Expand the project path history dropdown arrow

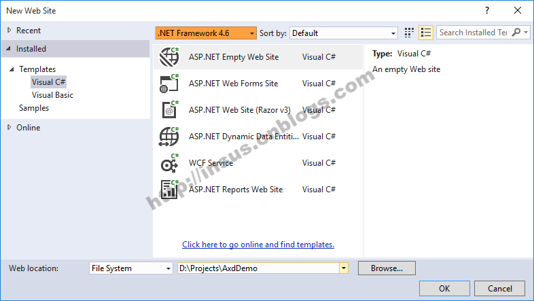pyautogui.click(x=344, y=268)
